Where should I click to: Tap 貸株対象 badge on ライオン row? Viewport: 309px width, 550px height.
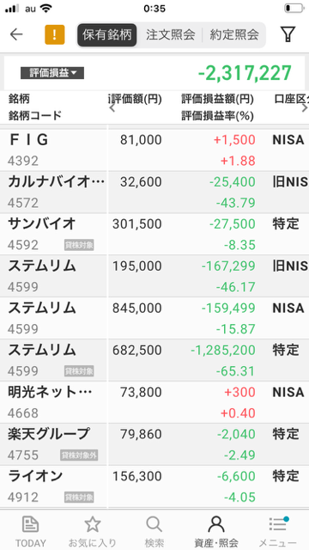pyautogui.click(x=79, y=497)
